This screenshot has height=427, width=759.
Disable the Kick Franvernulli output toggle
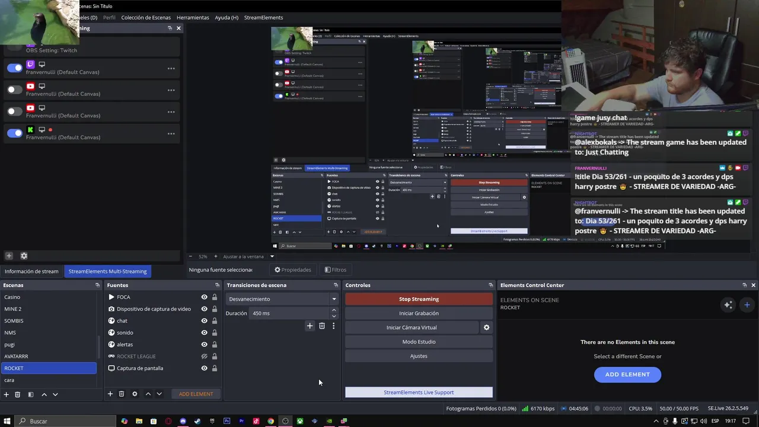click(x=15, y=133)
